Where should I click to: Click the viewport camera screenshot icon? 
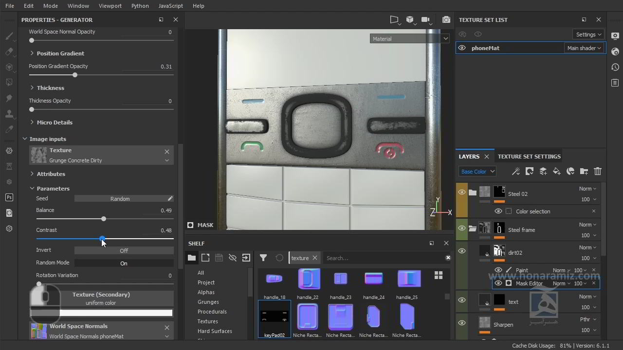446,20
